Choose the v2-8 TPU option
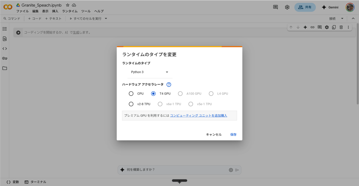Image resolution: width=359 pixels, height=186 pixels. (x=131, y=104)
